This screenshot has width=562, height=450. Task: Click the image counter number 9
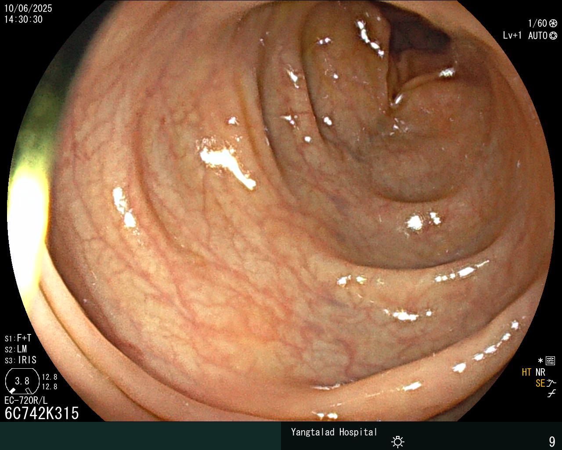tap(552, 441)
